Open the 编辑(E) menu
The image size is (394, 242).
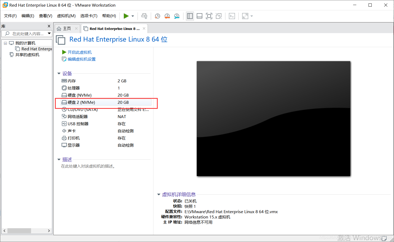pyautogui.click(x=28, y=16)
